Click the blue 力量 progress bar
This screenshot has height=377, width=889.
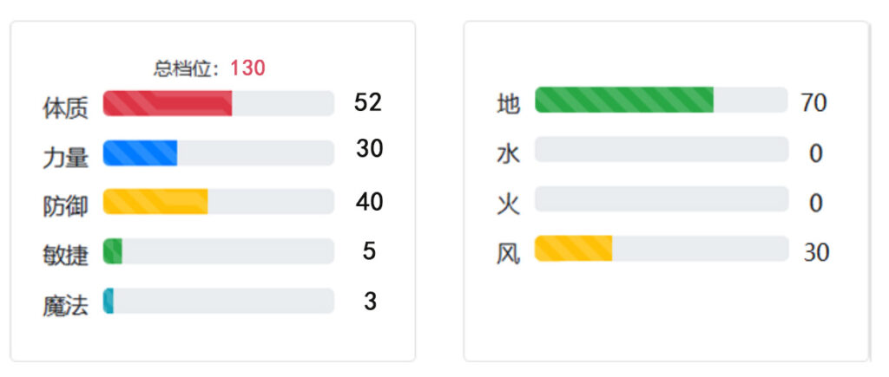coord(218,153)
